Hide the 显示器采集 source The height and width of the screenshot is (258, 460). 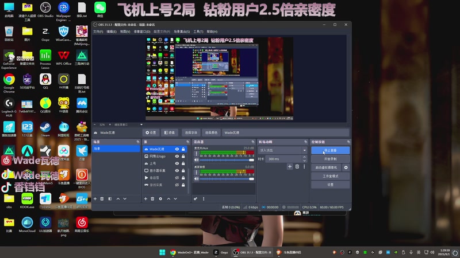pyautogui.click(x=177, y=170)
